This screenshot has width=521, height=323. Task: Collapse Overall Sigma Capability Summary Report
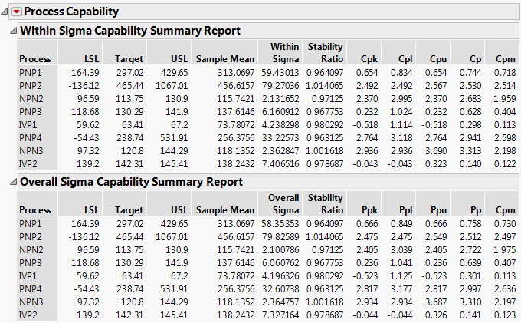(12, 182)
